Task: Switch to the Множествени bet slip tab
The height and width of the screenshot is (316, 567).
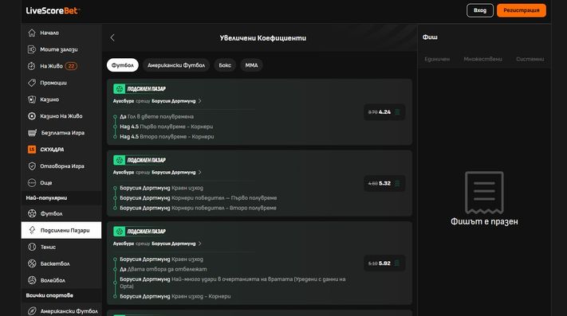Action: point(482,59)
